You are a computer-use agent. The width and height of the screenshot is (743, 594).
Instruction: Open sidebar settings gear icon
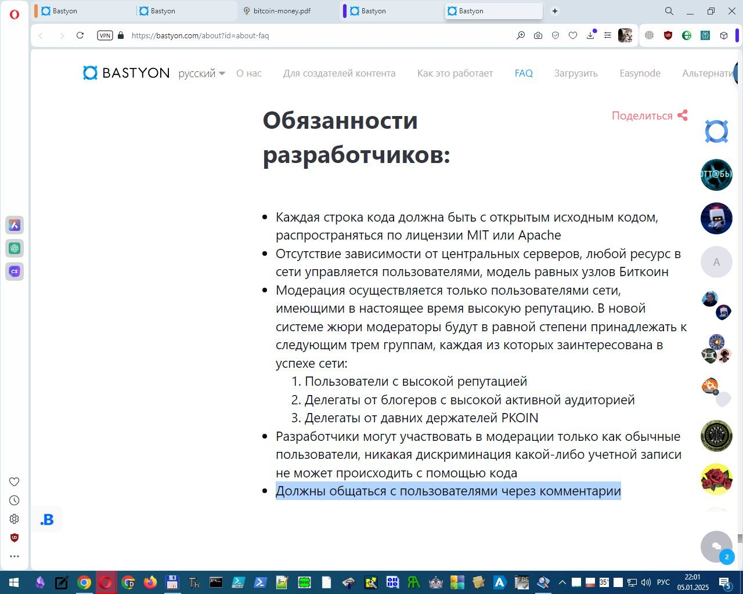point(15,519)
